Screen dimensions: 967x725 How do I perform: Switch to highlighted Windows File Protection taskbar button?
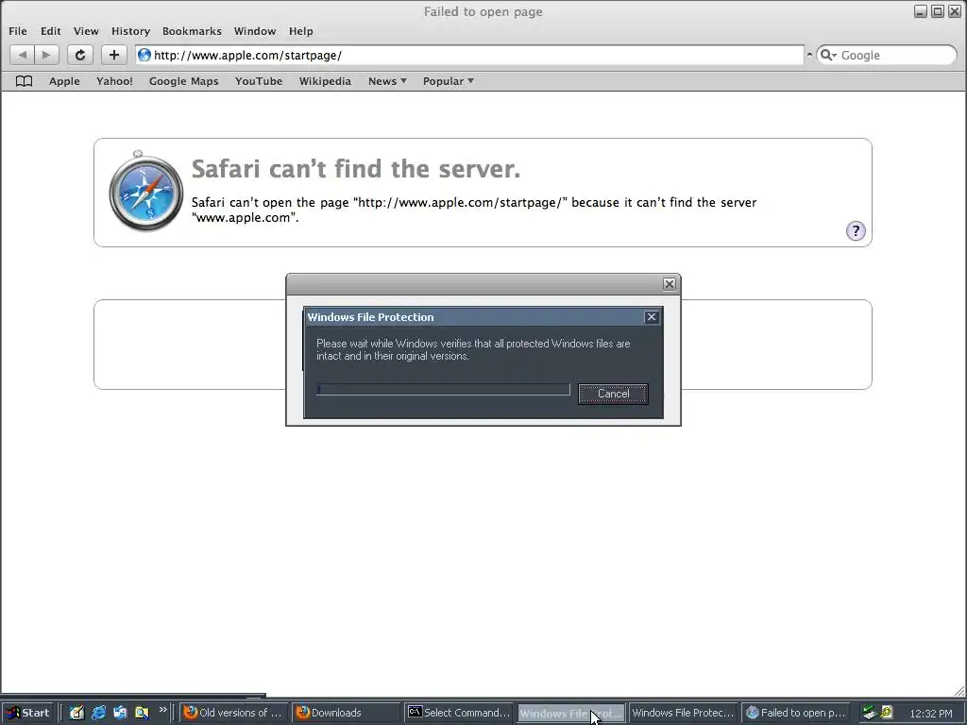click(571, 714)
